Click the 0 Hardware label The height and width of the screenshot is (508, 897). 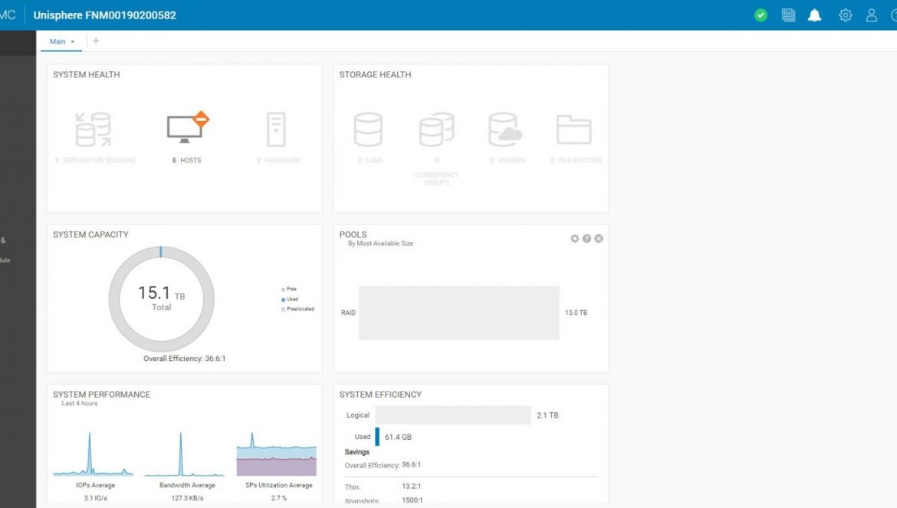tap(278, 160)
